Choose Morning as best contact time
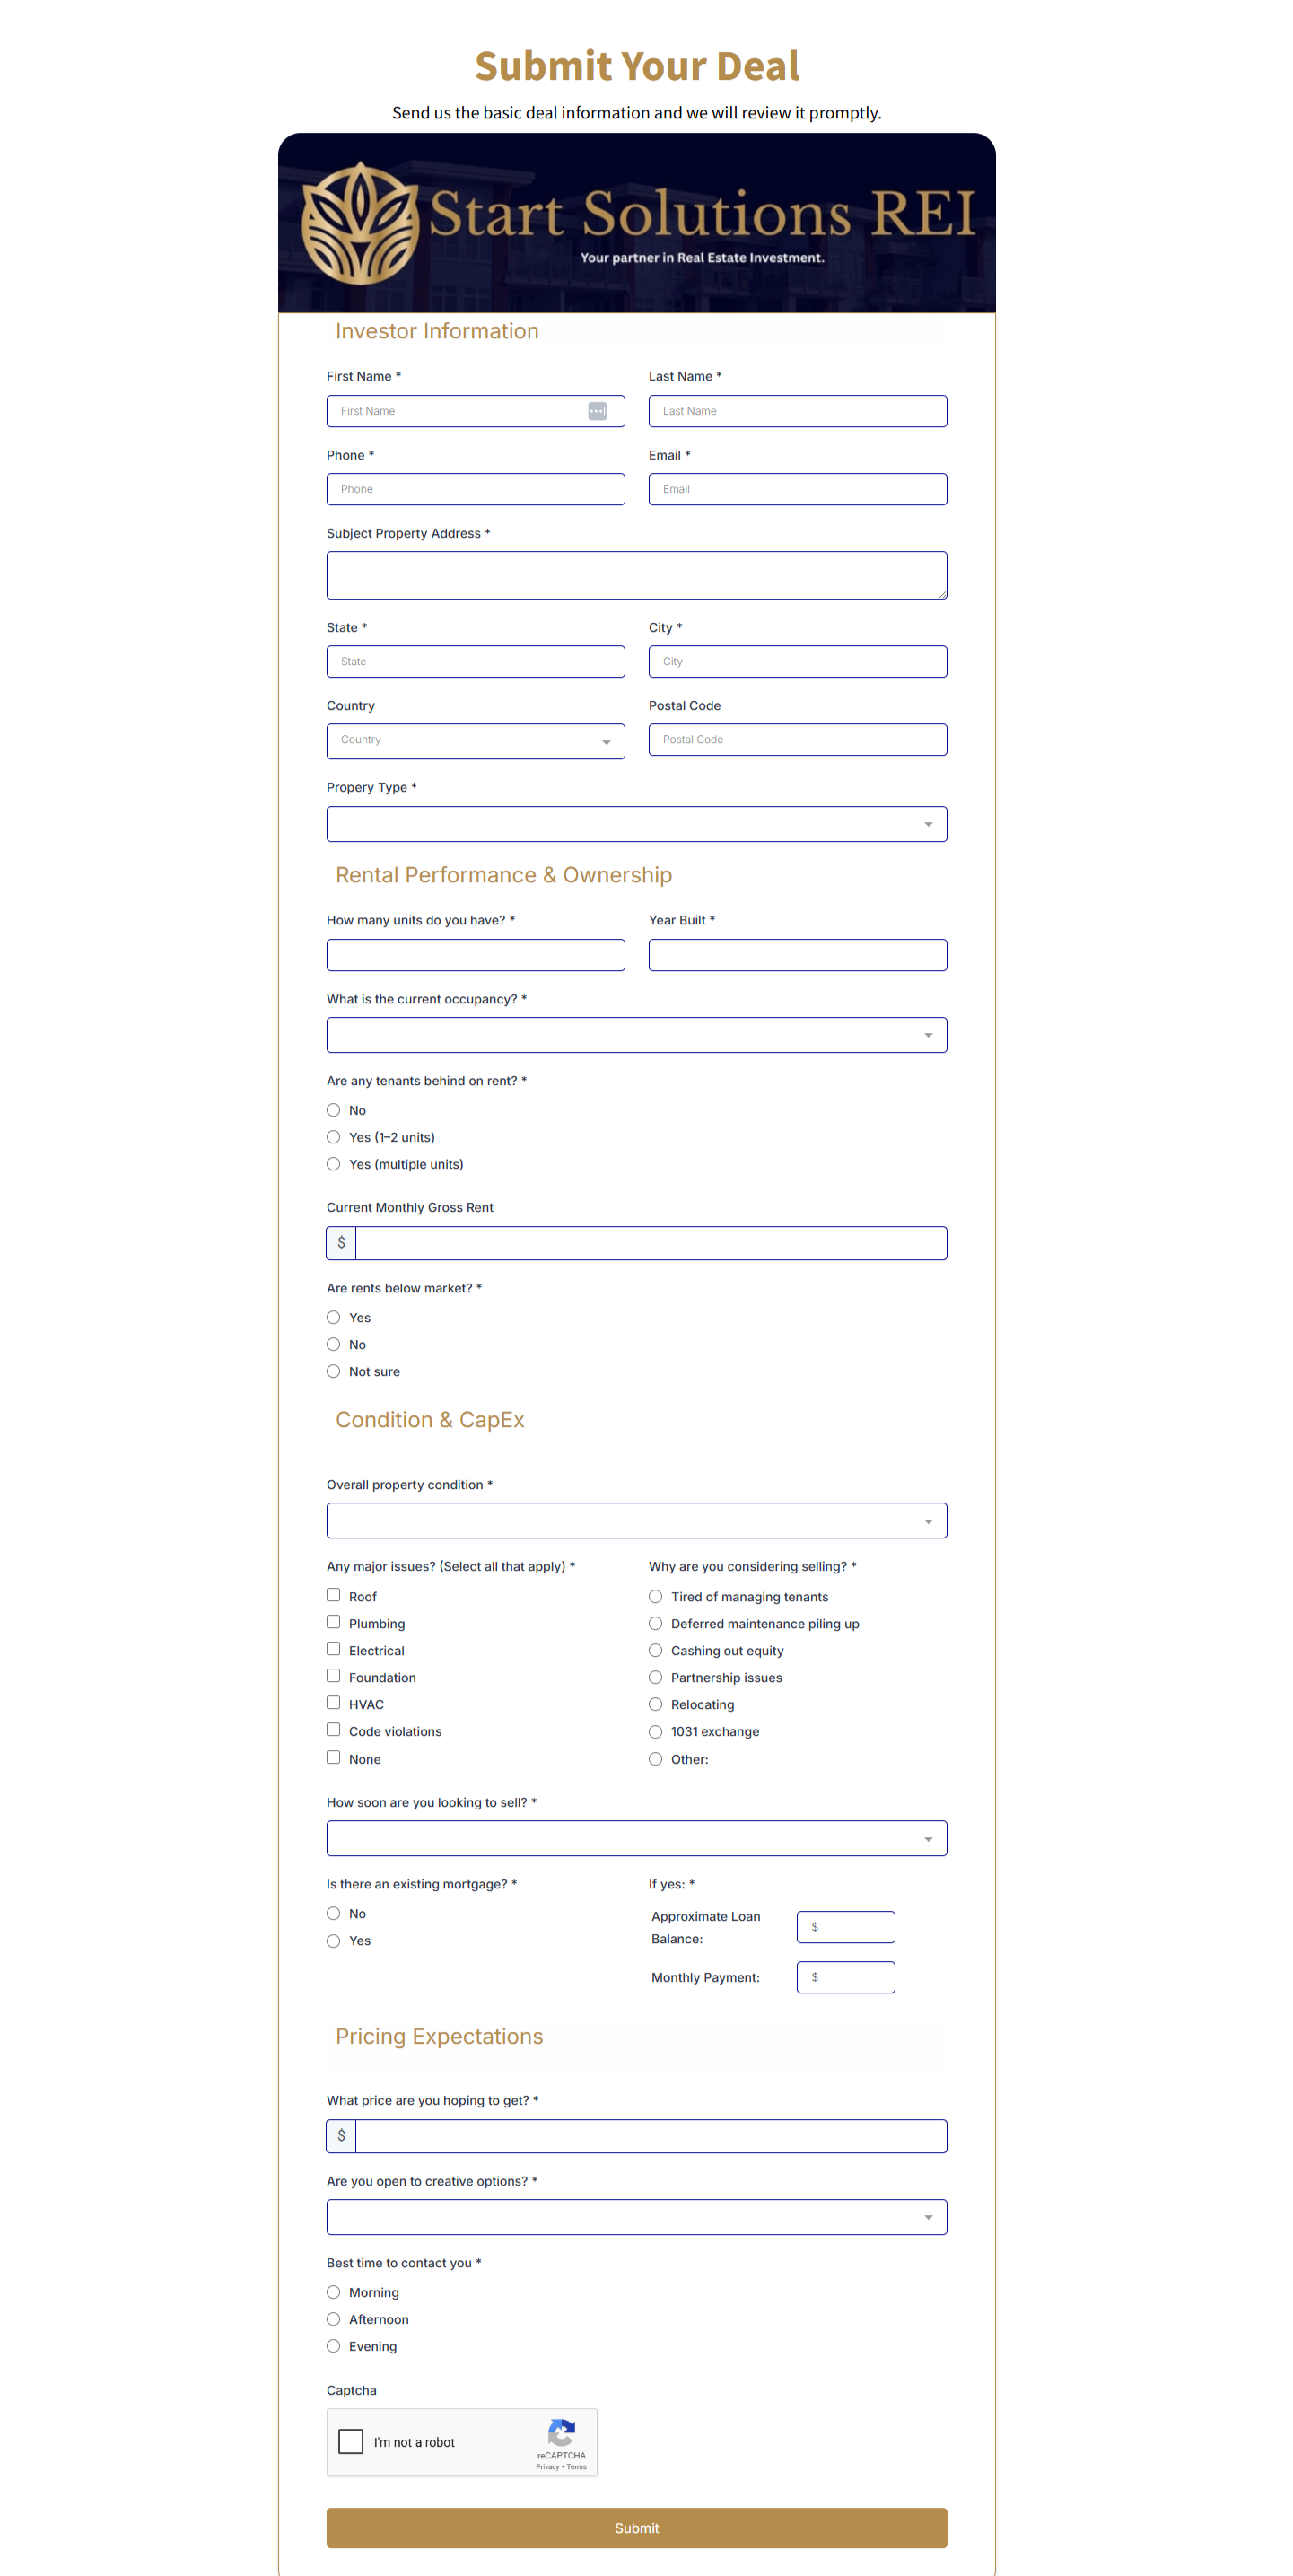This screenshot has width=1293, height=2576. coord(333,2292)
